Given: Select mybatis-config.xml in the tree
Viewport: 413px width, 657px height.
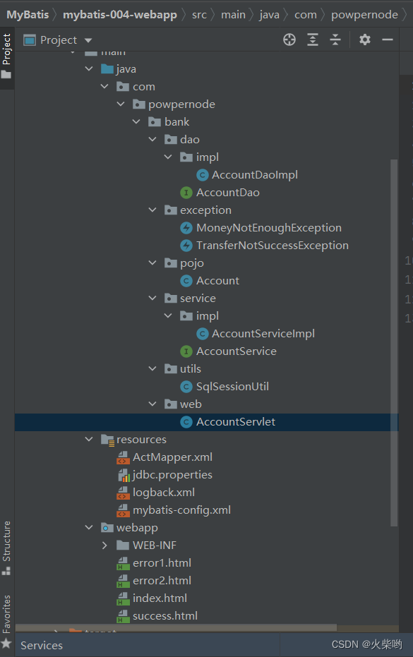Looking at the screenshot, I should (x=181, y=510).
